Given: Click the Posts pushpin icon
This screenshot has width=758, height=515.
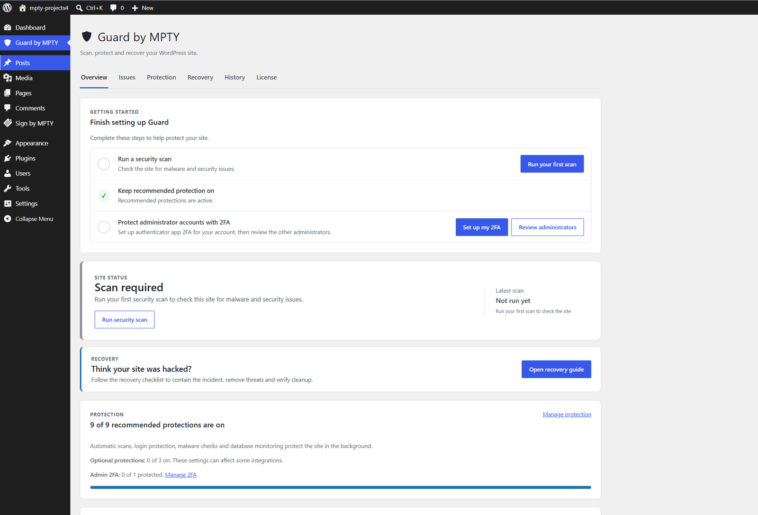Looking at the screenshot, I should tap(8, 63).
